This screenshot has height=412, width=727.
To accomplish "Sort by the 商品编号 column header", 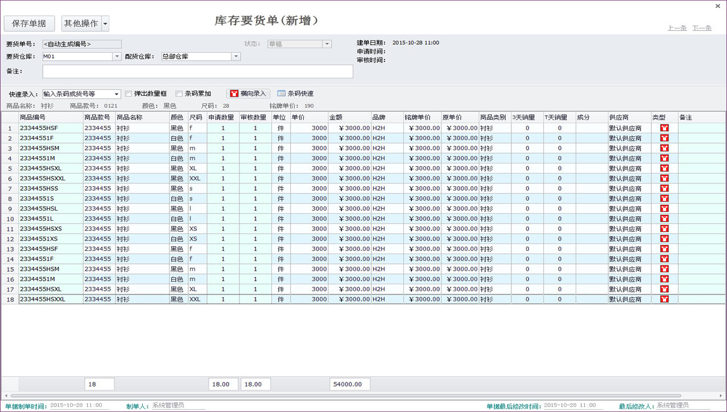I will (x=50, y=117).
